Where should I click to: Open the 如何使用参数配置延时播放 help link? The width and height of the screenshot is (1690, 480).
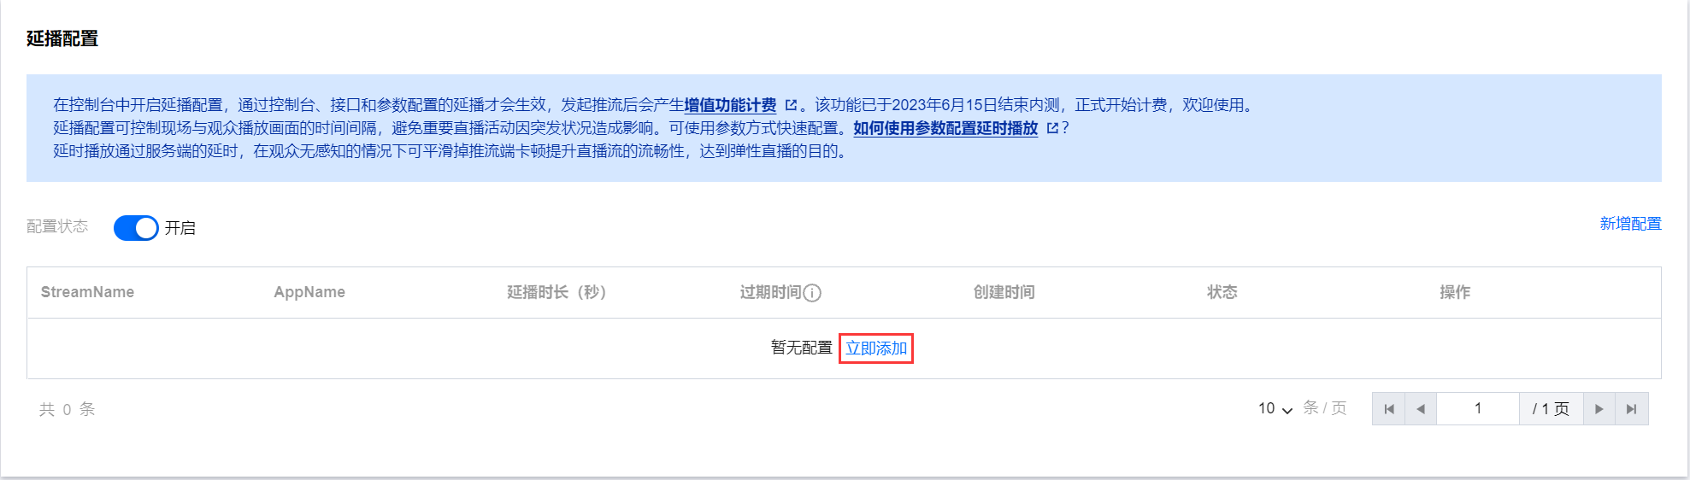coord(945,128)
